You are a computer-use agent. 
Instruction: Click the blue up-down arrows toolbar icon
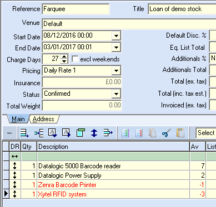tap(94, 133)
